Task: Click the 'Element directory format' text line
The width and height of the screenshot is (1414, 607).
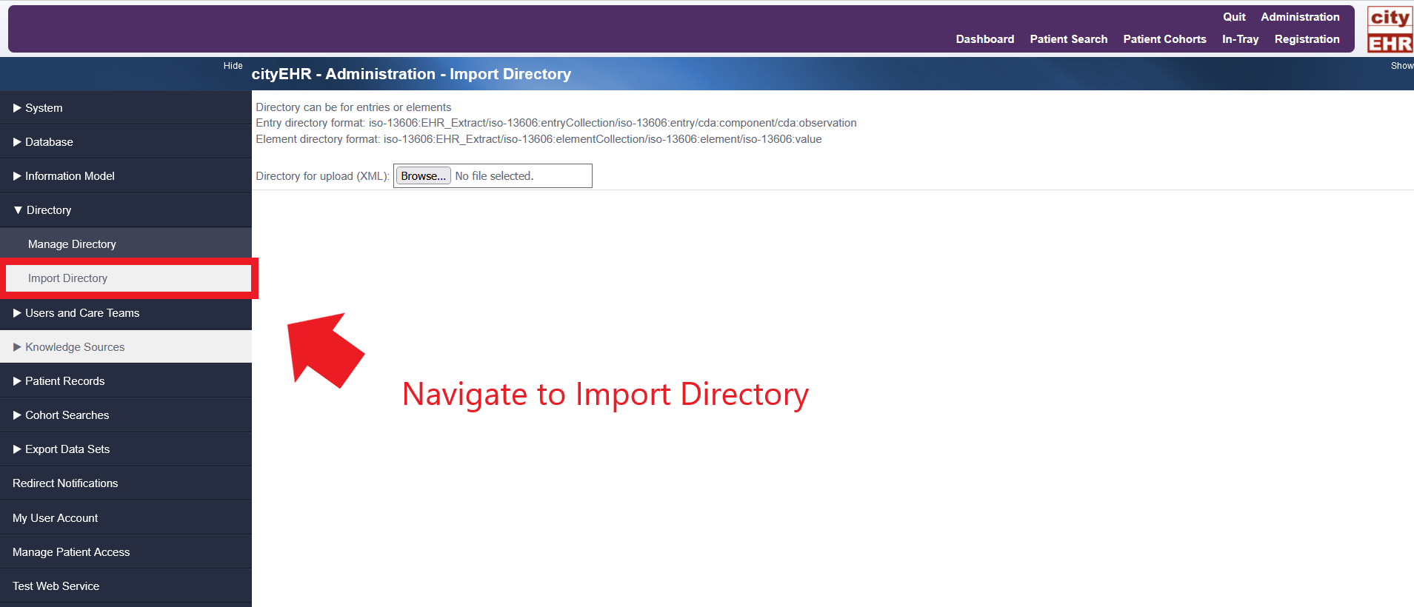Action: coord(538,139)
